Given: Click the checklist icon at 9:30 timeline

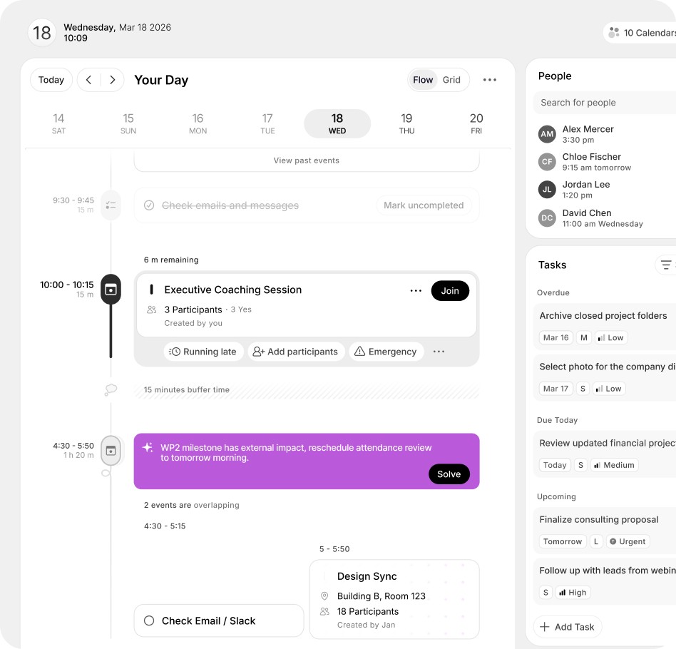Looking at the screenshot, I should tap(111, 205).
